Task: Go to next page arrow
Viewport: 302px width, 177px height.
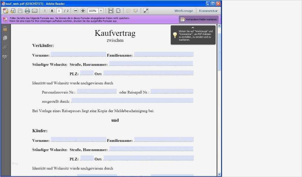Action: tap(52, 11)
